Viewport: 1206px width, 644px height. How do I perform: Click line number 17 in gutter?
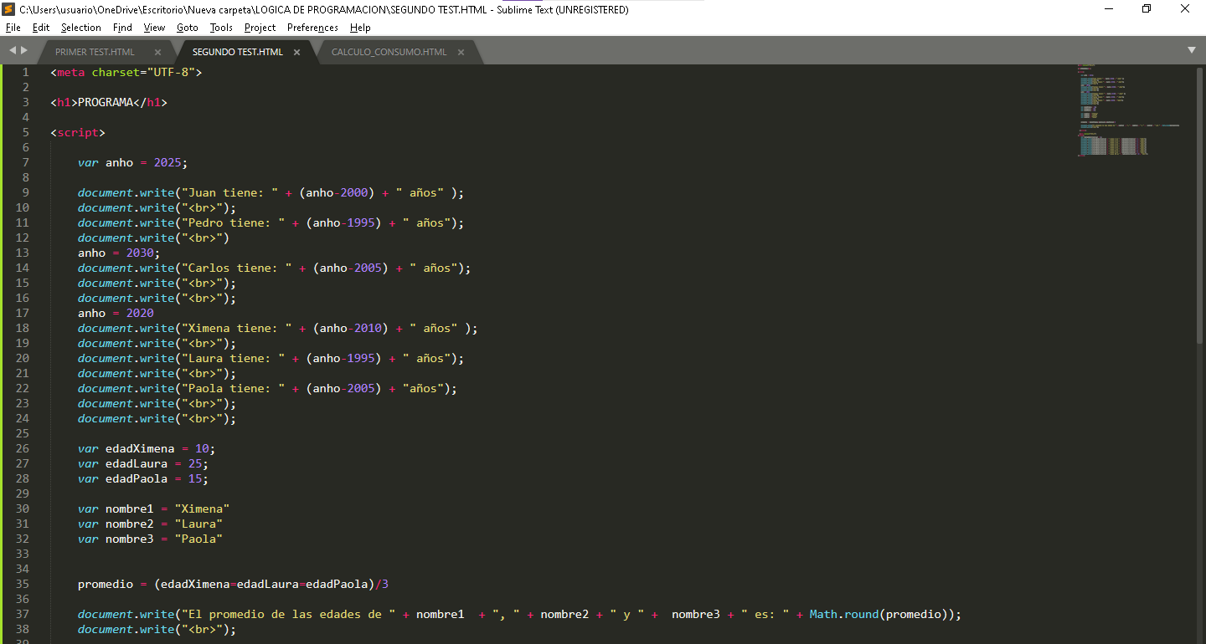click(x=22, y=313)
